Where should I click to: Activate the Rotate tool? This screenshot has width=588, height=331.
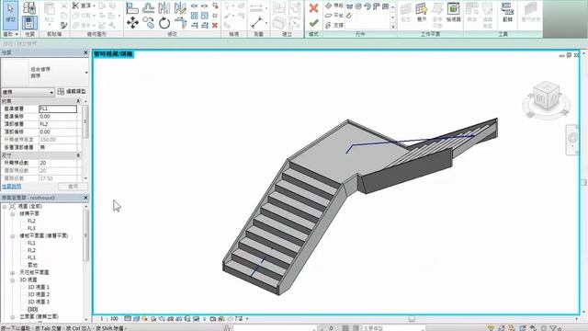click(x=164, y=23)
